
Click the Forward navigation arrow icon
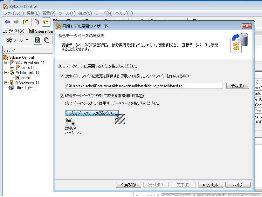pyautogui.click(x=16, y=22)
